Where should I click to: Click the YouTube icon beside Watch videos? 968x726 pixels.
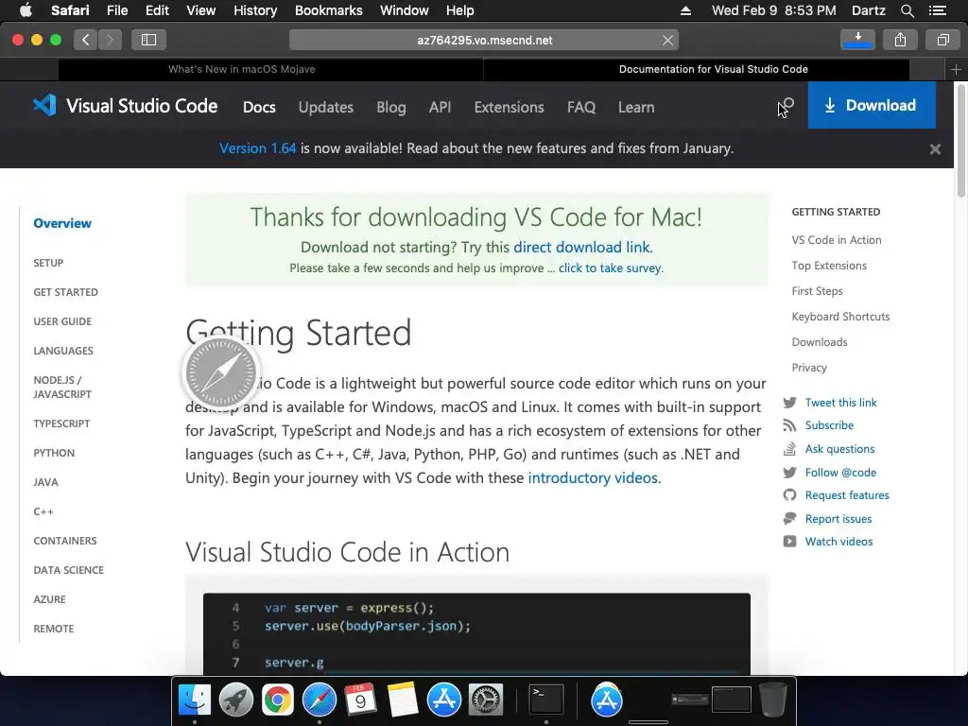click(789, 542)
